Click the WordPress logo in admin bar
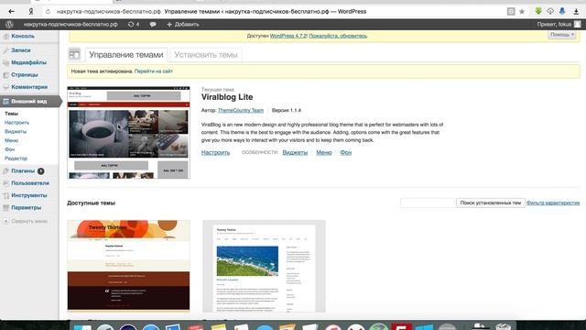This screenshot has width=586, height=330. (9, 25)
